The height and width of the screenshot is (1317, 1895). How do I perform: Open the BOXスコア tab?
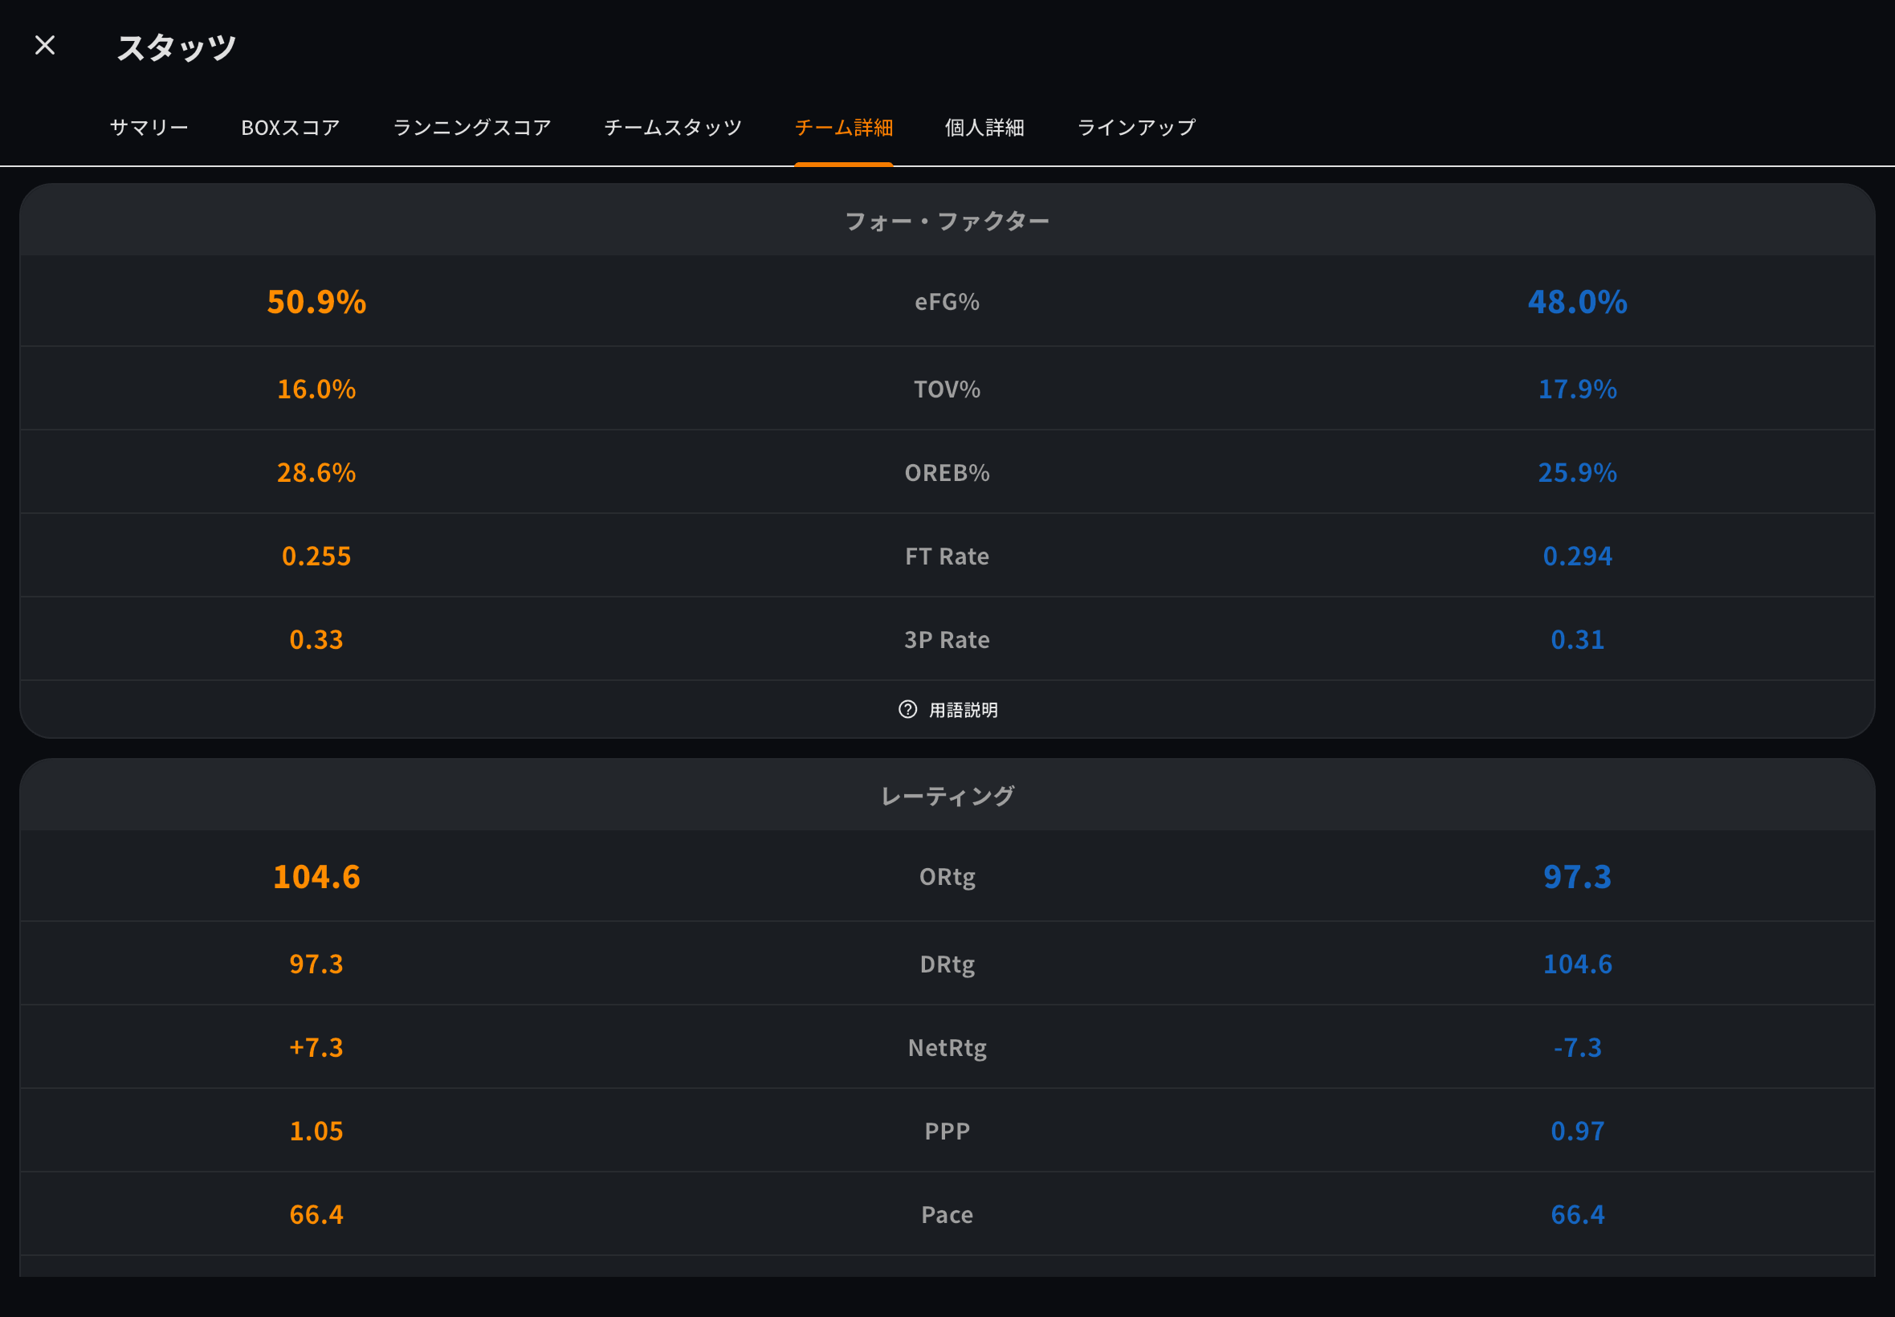point(291,127)
